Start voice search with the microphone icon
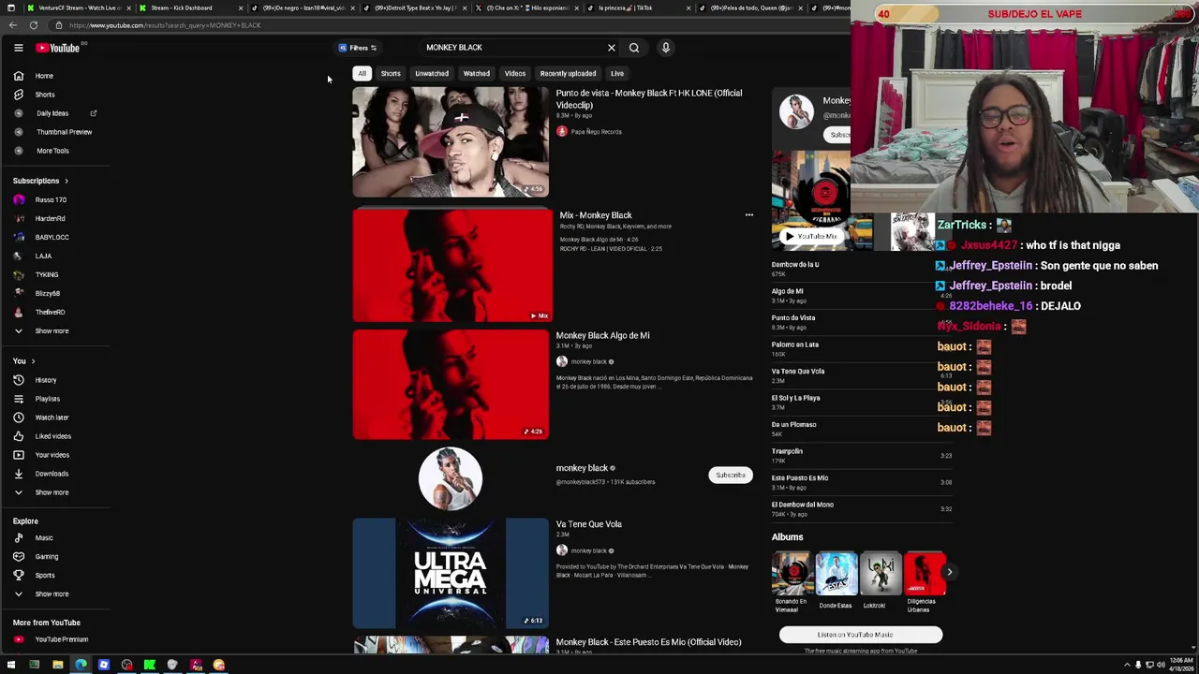 coord(666,48)
